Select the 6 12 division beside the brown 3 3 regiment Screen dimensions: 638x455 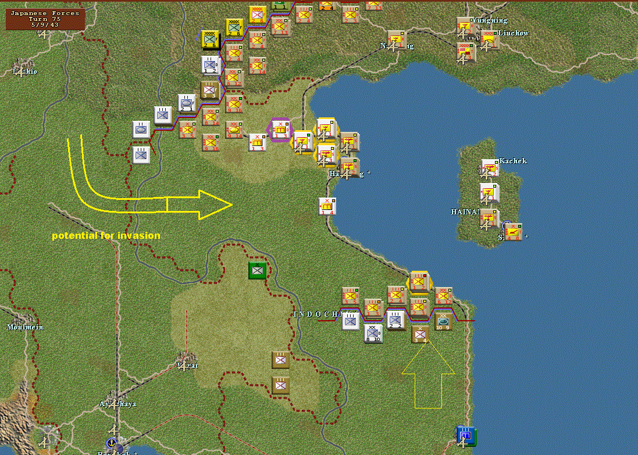(x=234, y=78)
